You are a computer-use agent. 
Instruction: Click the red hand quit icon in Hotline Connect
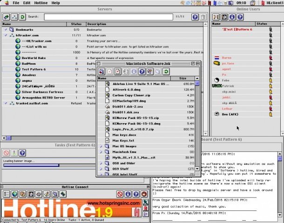(x=144, y=194)
